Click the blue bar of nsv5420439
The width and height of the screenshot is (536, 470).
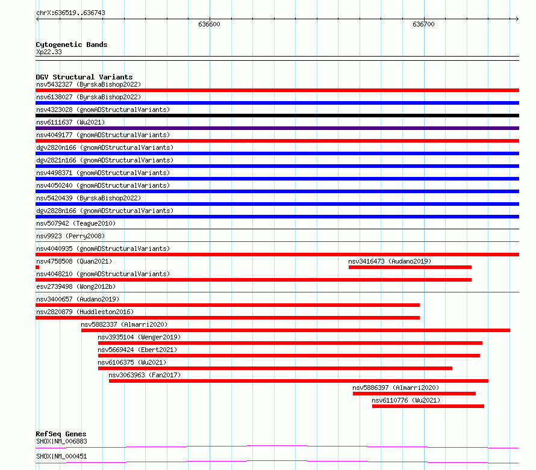277,204
